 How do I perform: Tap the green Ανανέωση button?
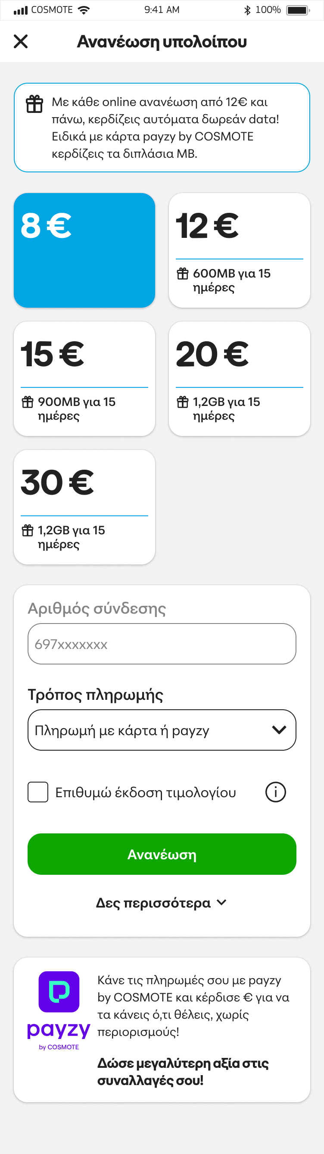162,854
